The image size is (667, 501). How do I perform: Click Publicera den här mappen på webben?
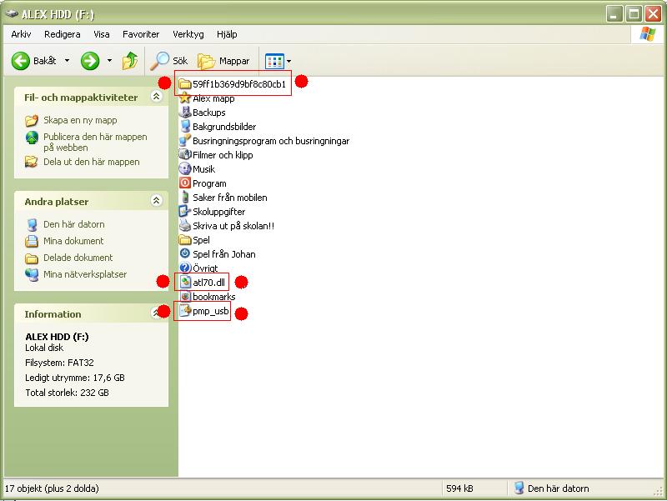click(95, 142)
